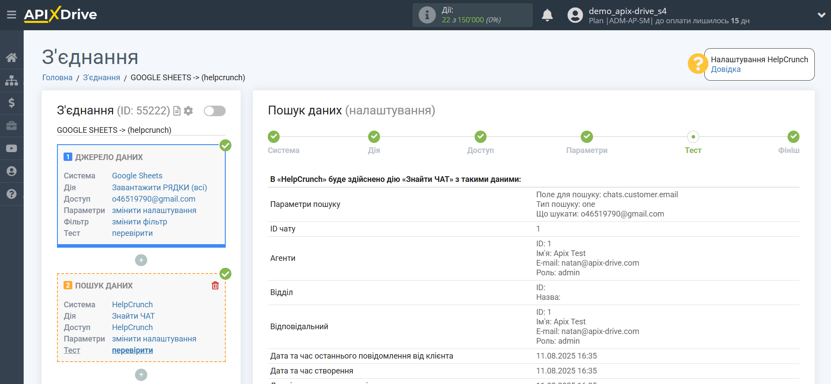Open the briefcase icon in sidebar

(12, 126)
